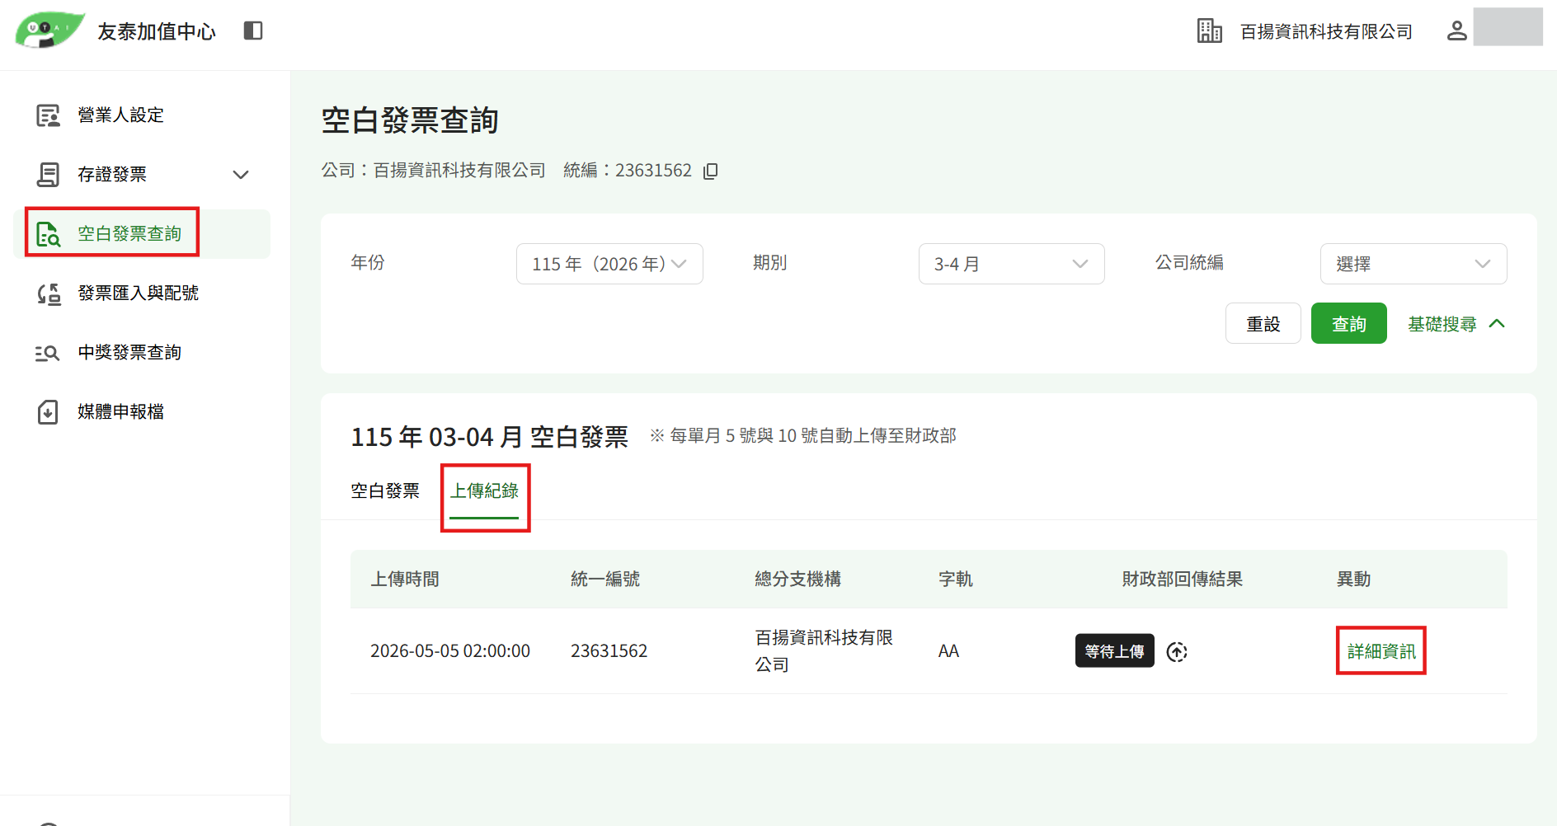Open the 年份 dropdown showing 115 年
This screenshot has height=826, width=1557.
[609, 264]
